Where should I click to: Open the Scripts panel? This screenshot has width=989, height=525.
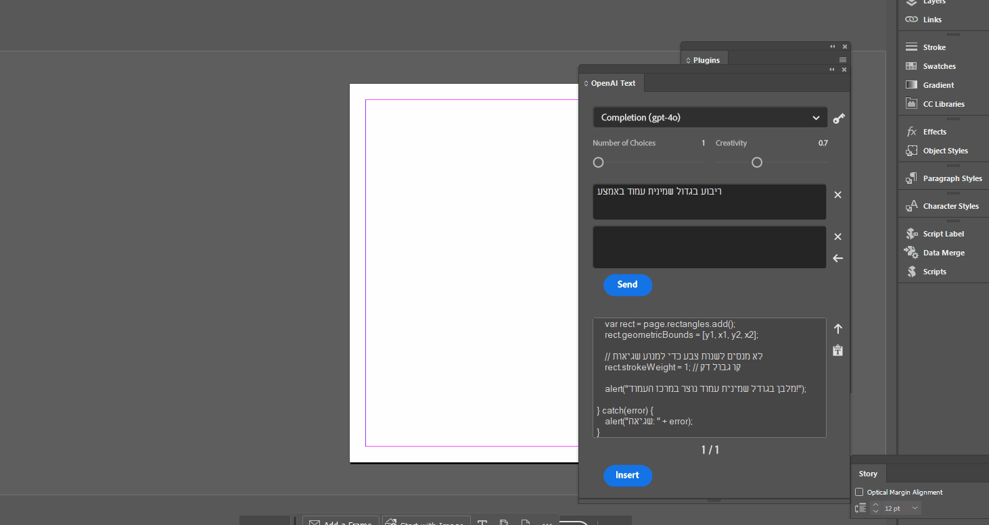pyautogui.click(x=934, y=272)
